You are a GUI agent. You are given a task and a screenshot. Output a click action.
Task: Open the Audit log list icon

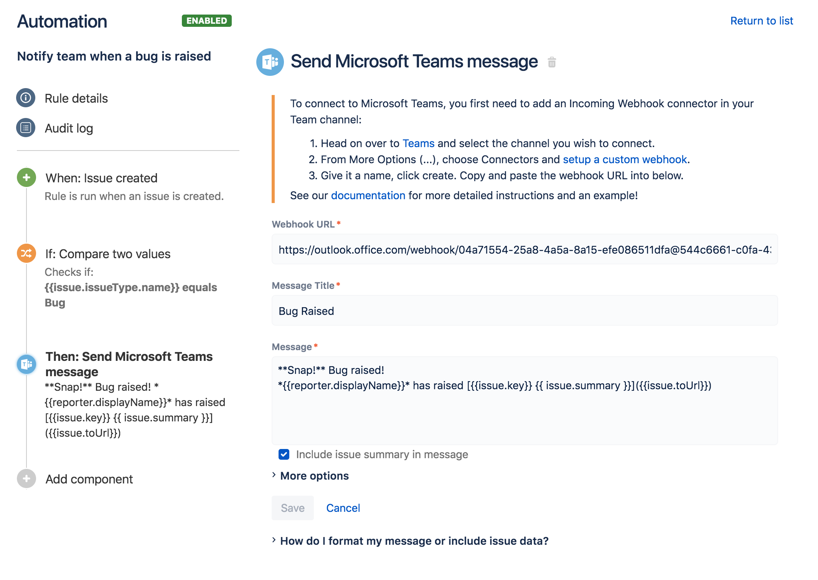26,128
